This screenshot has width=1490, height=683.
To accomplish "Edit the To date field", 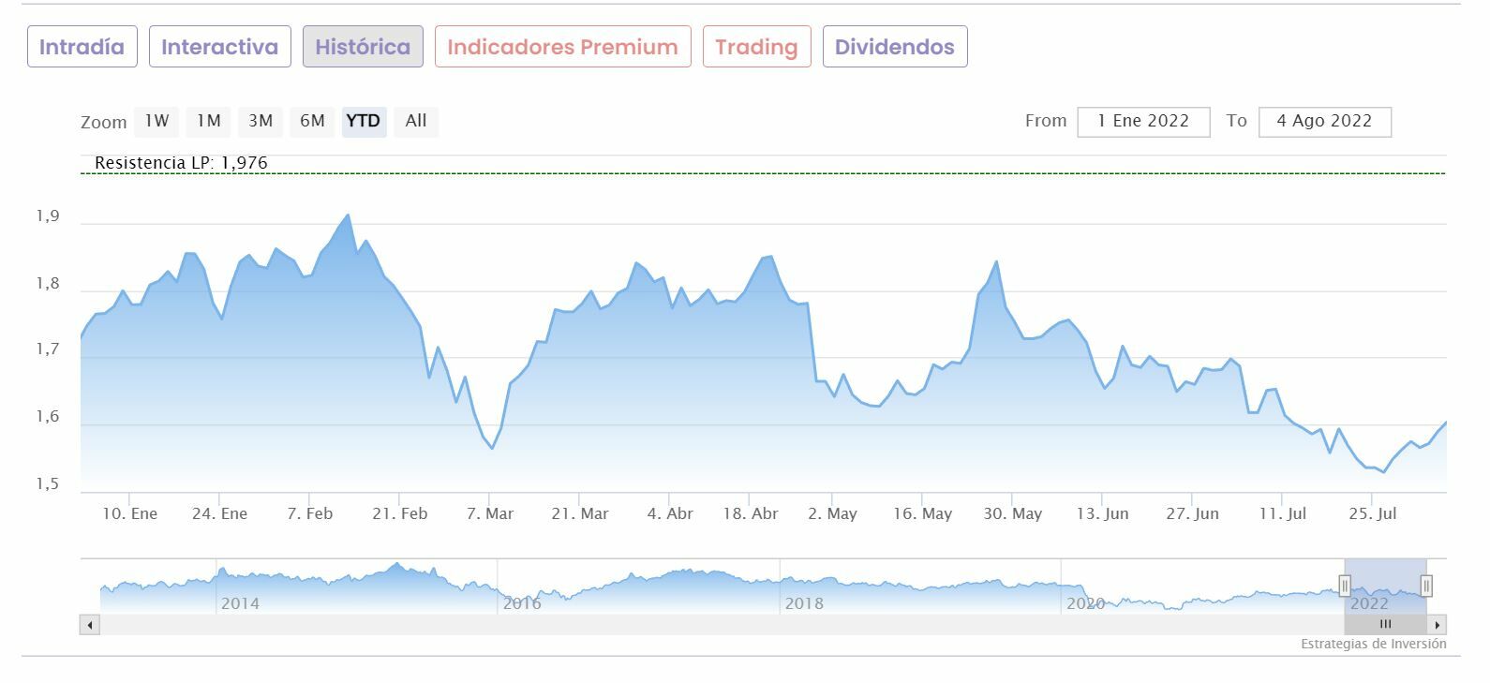I will pyautogui.click(x=1324, y=122).
